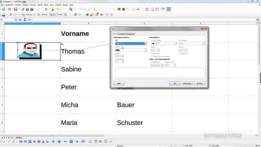Expand the Name Box dropdown arrow
261x147 pixels.
[x=15, y=20]
